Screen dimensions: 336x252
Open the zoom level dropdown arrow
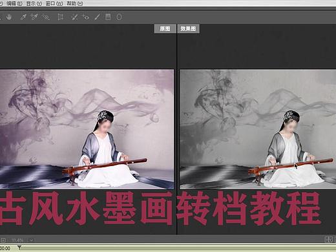click(32, 240)
